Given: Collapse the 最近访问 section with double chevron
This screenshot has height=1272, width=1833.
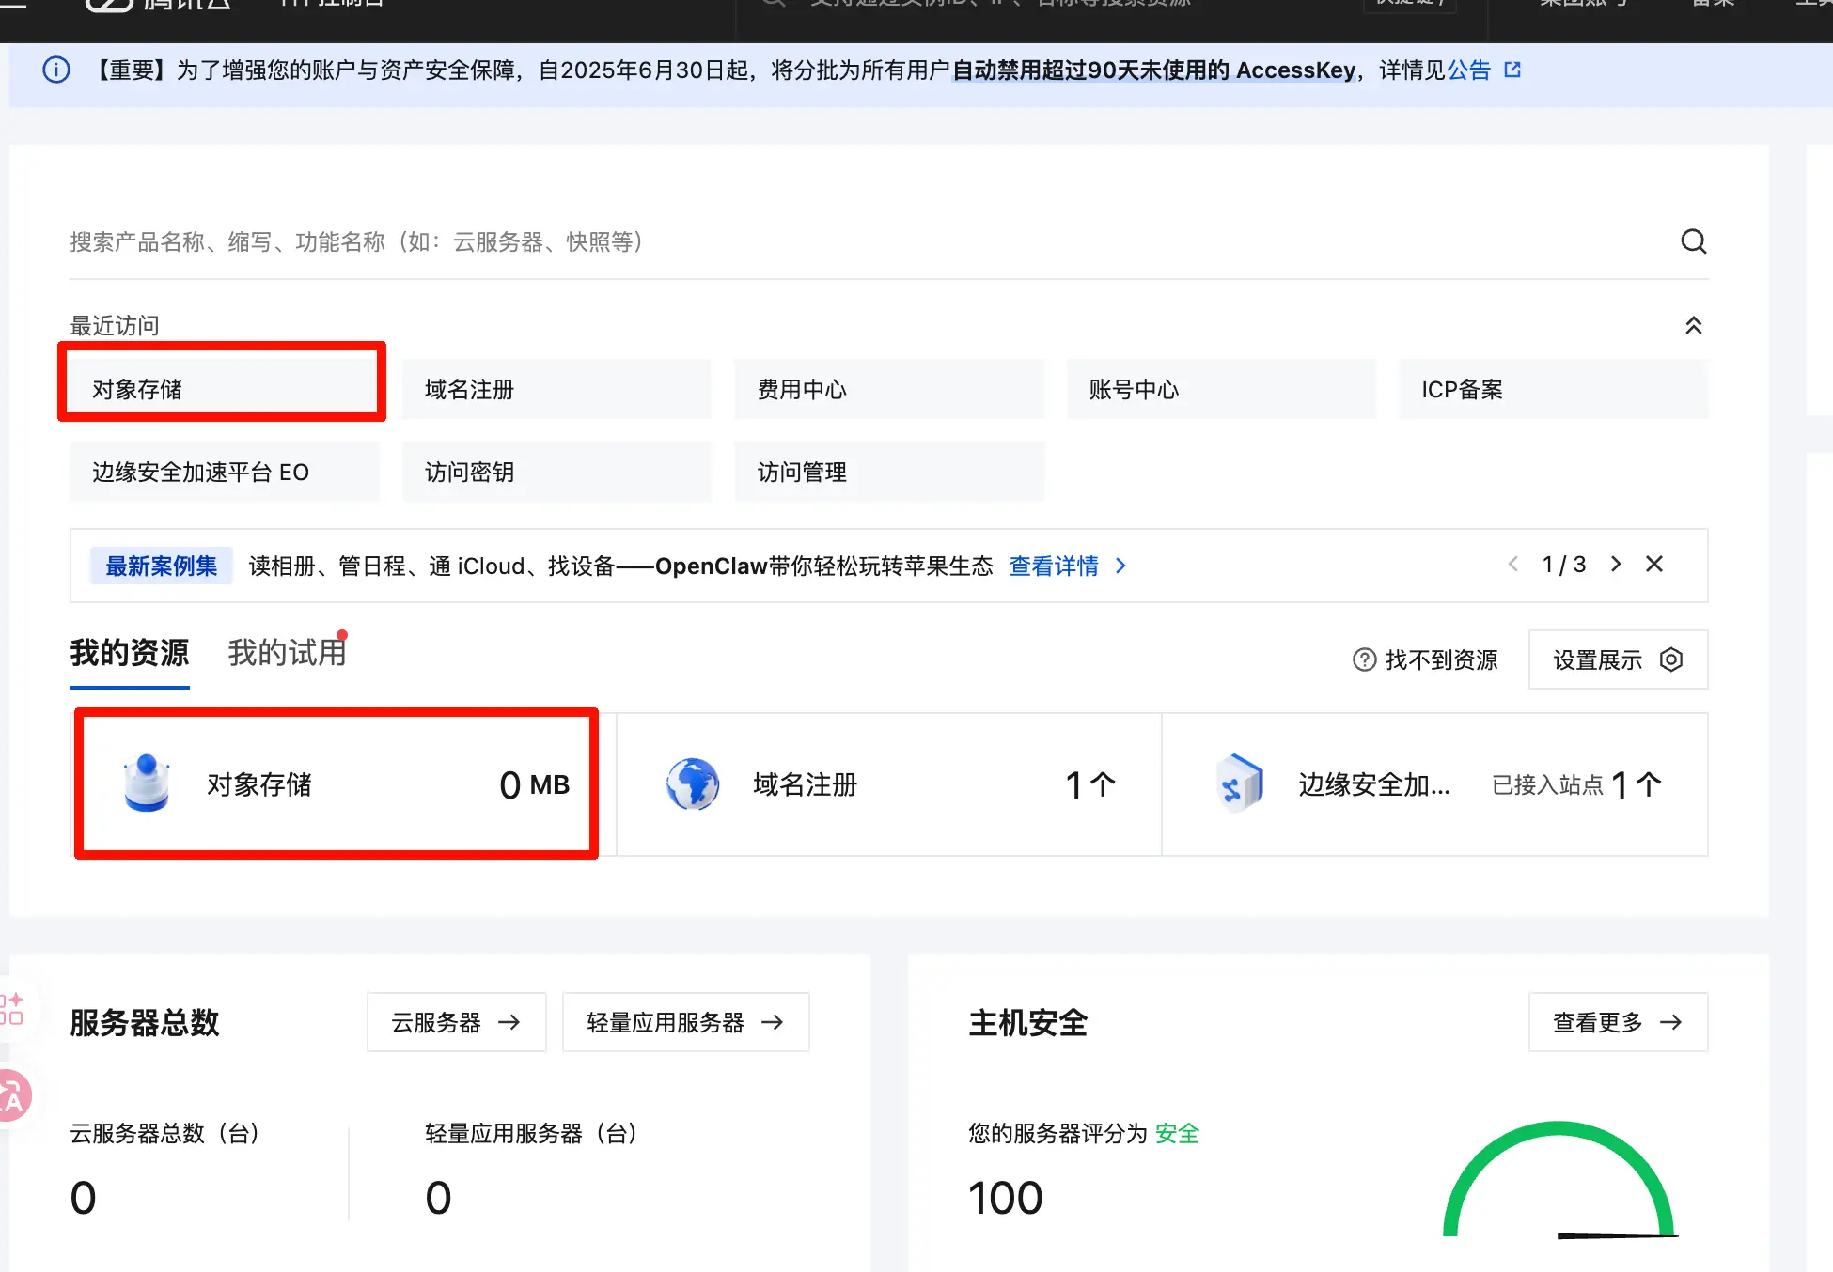Looking at the screenshot, I should tap(1693, 325).
